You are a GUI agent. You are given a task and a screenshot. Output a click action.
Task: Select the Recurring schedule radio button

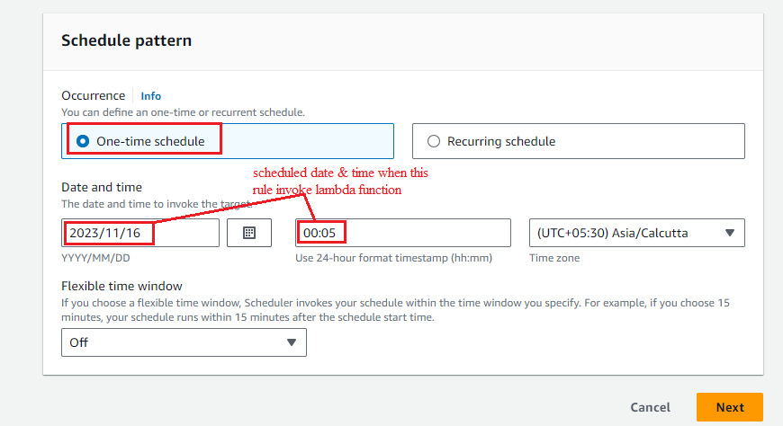point(434,141)
